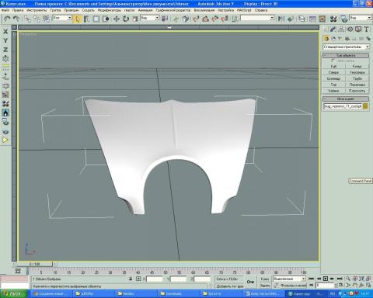Image resolution: width=373 pixels, height=298 pixels.
Task: Select the Select and Rotate tool
Action: pyautogui.click(x=126, y=19)
